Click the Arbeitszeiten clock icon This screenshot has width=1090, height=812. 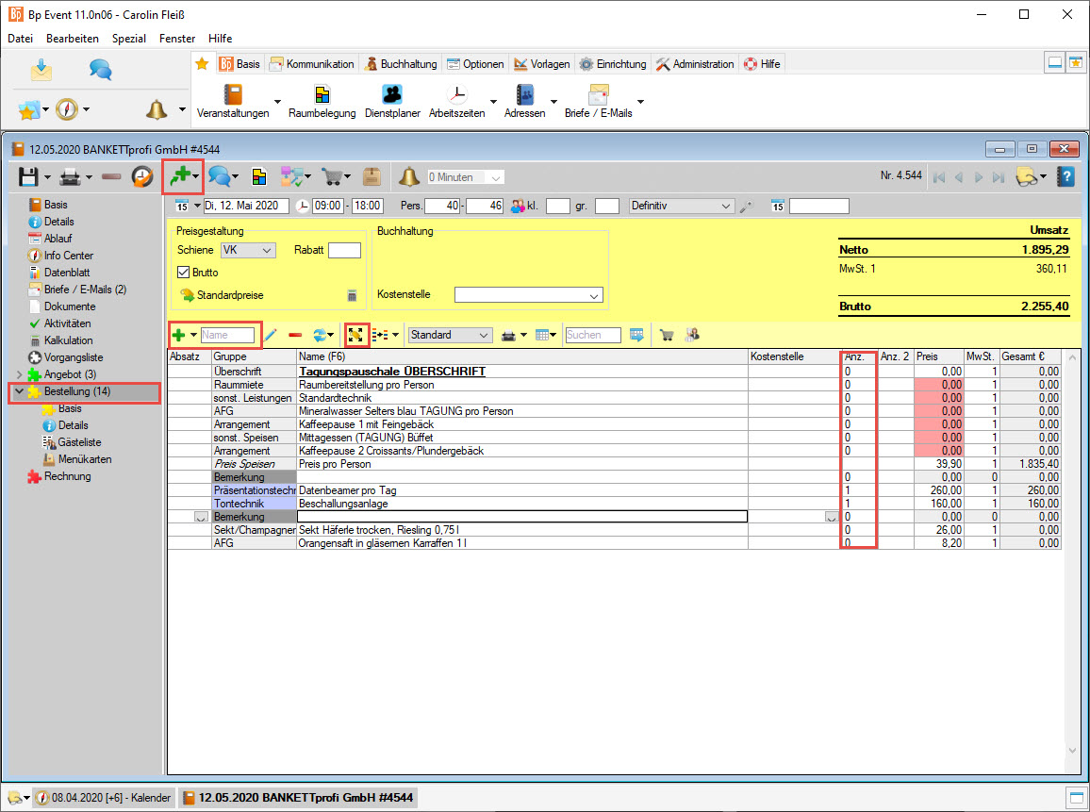click(456, 95)
